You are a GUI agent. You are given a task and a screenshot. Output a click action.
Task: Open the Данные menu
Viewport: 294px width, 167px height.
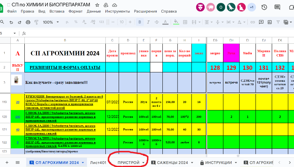tap(94, 11)
